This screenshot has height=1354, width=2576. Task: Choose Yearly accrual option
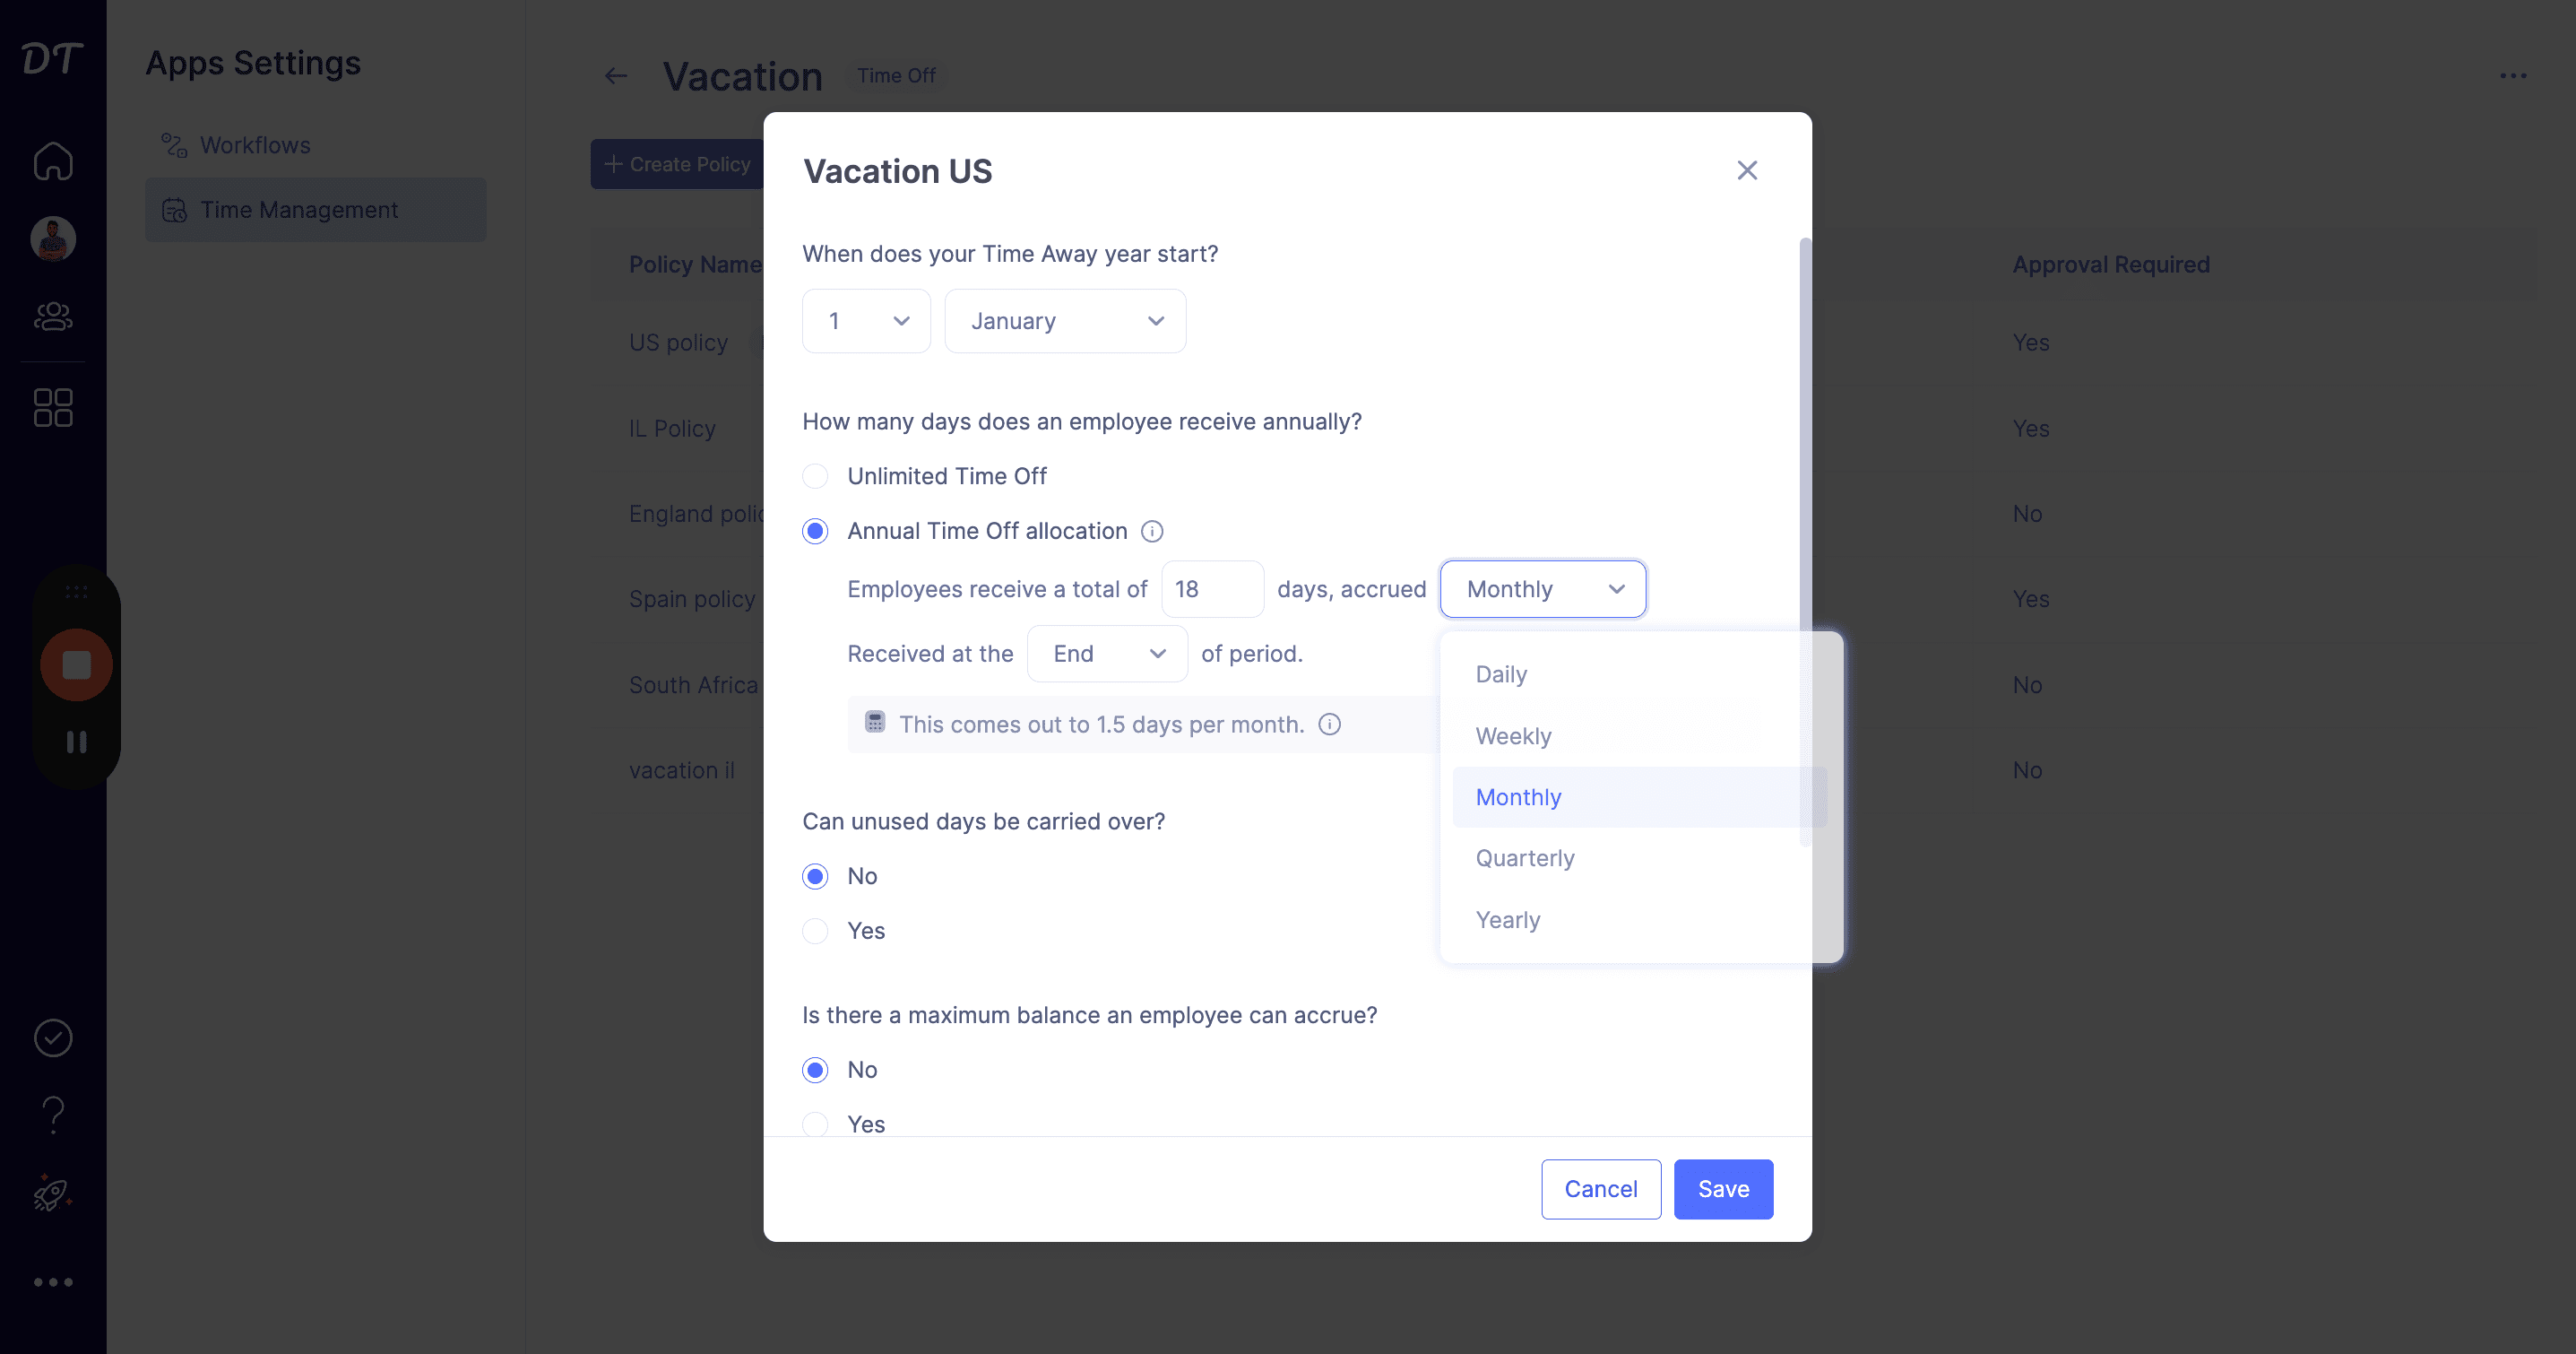click(1639, 921)
